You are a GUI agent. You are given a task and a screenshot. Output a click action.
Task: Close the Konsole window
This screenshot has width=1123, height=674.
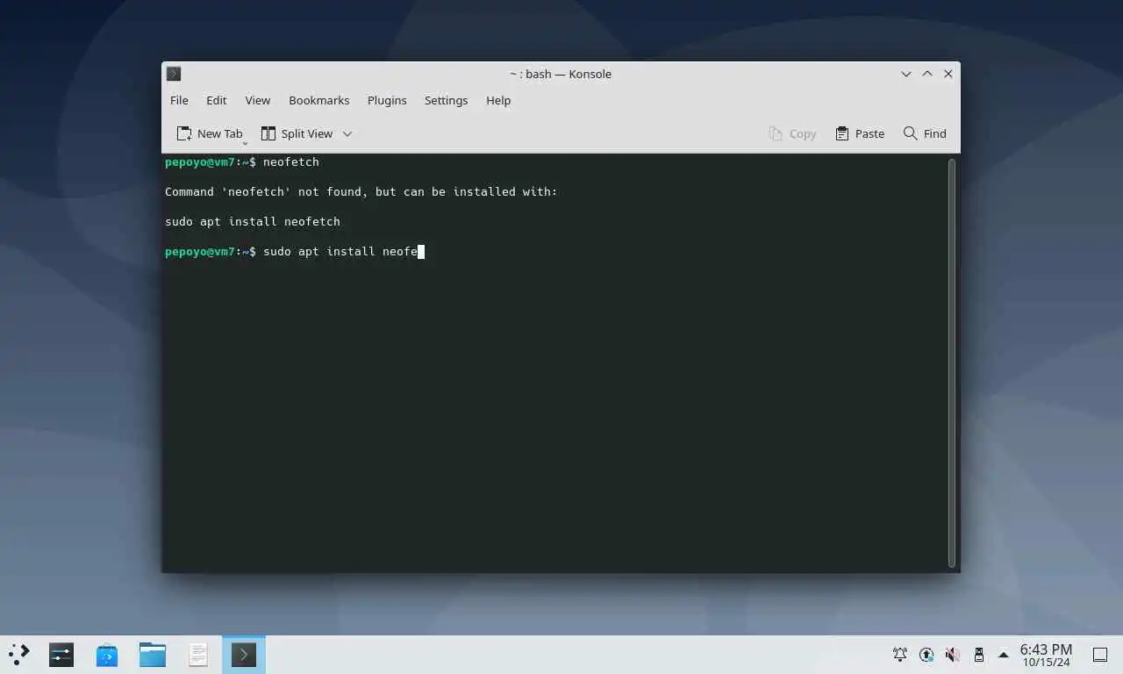948,74
